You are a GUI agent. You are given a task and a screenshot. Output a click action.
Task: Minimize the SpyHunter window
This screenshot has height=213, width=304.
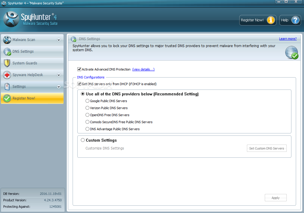click(279, 1)
